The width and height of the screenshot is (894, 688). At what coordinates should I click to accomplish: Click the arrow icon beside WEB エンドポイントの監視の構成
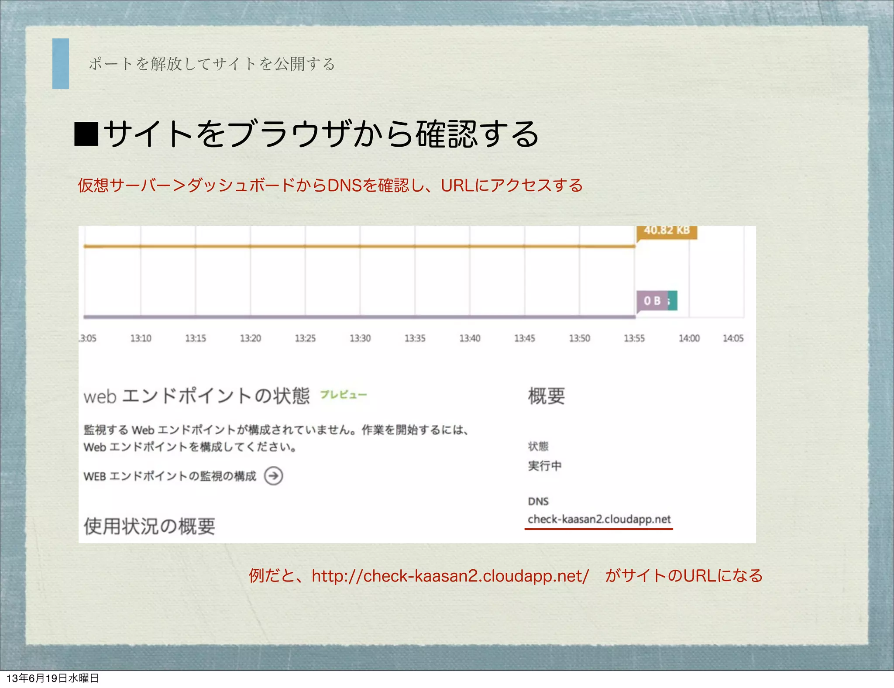[273, 476]
